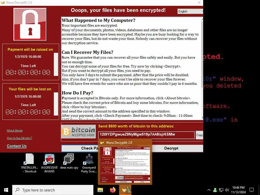
Task: Open the English language dropdown
Action: pyautogui.click(x=190, y=11)
